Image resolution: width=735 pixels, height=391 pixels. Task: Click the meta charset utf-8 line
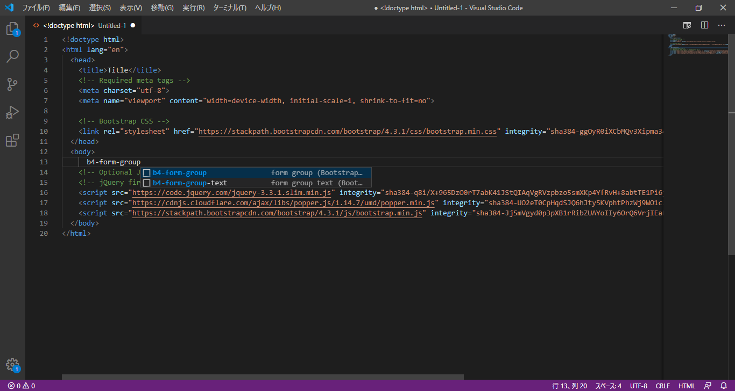[x=124, y=91]
